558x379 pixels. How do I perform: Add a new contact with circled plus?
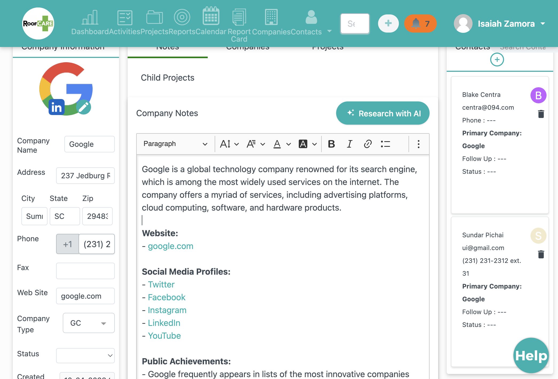[x=497, y=60]
